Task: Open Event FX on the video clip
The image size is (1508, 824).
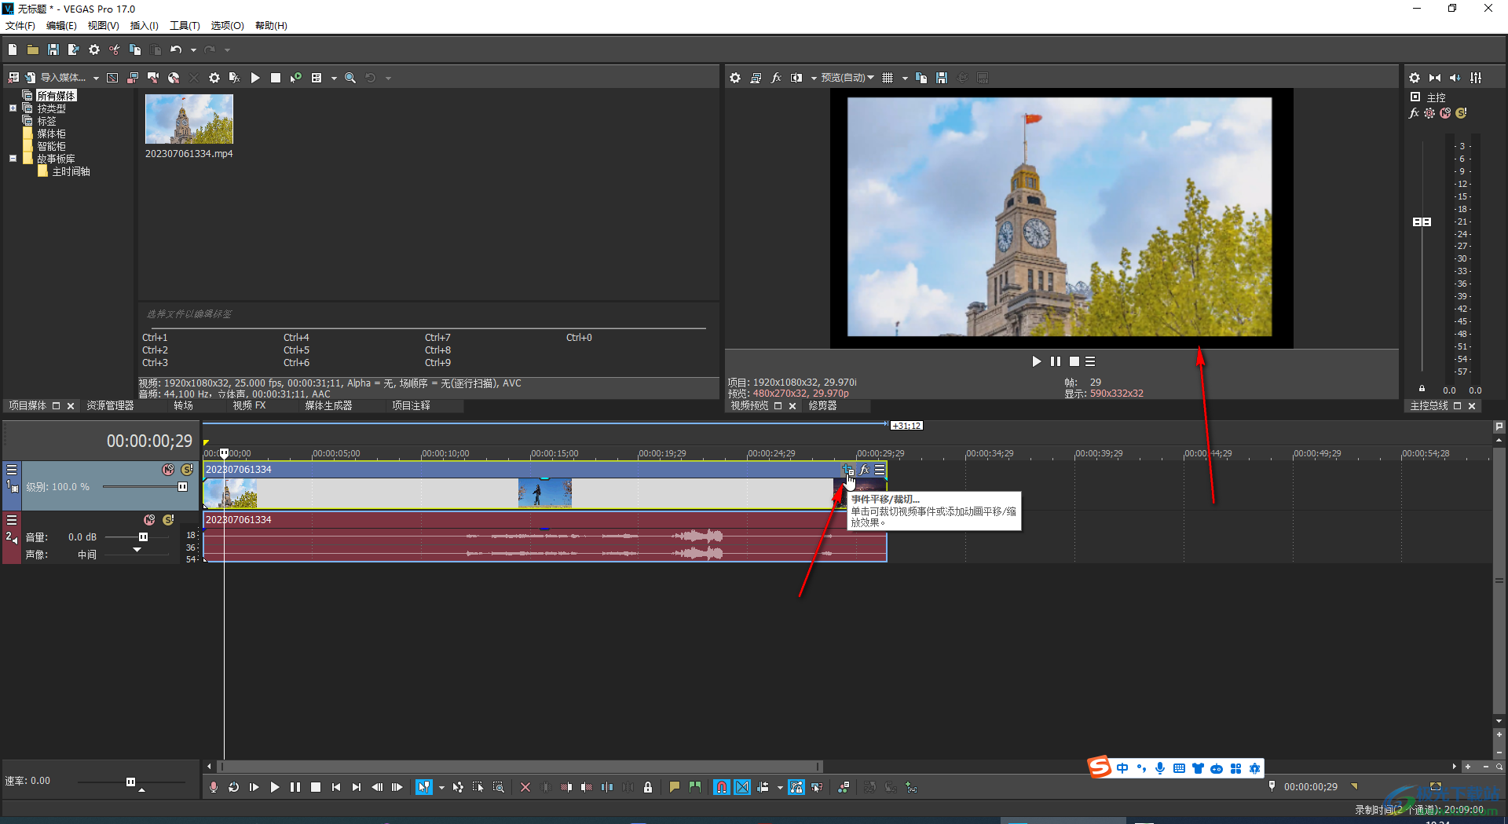Action: click(865, 470)
